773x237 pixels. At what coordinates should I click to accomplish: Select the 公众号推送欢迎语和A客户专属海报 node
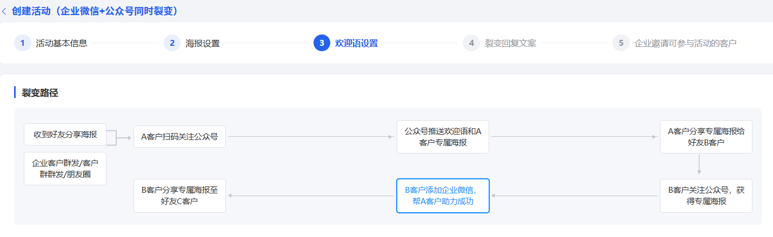point(443,137)
